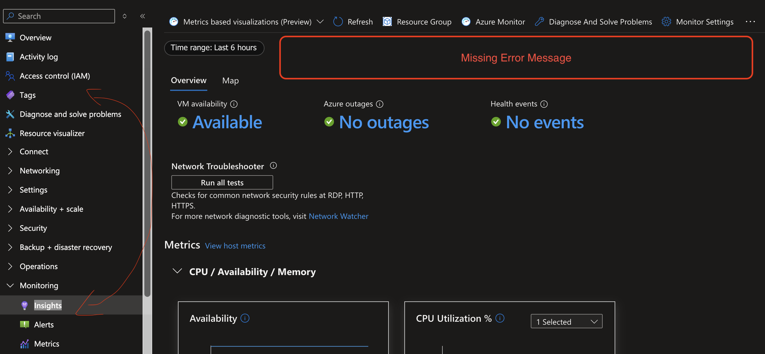
Task: Open the Resource visualizer
Action: click(52, 133)
